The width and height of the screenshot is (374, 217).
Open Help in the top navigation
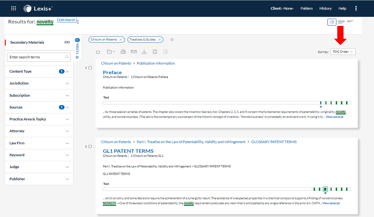tap(342, 9)
